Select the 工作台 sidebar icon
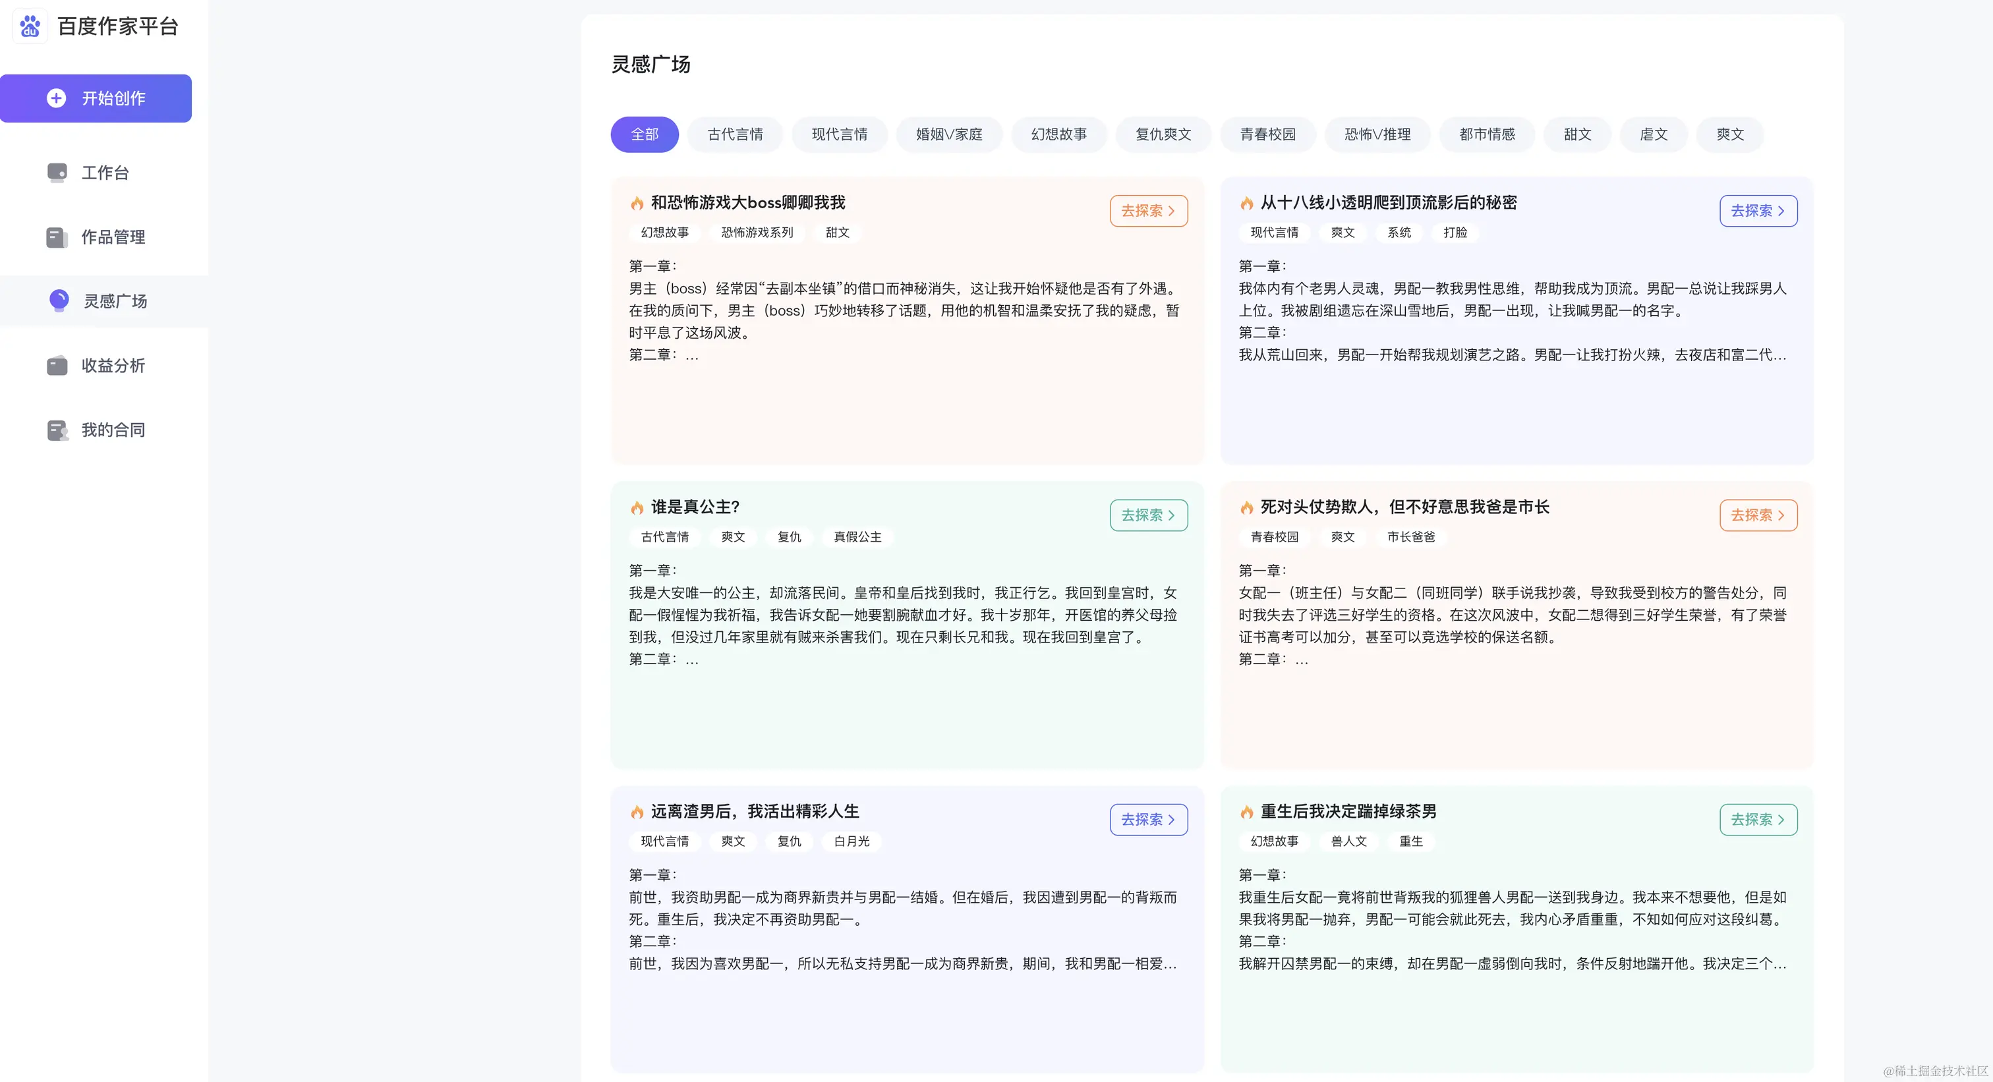The image size is (1993, 1082). 57,173
